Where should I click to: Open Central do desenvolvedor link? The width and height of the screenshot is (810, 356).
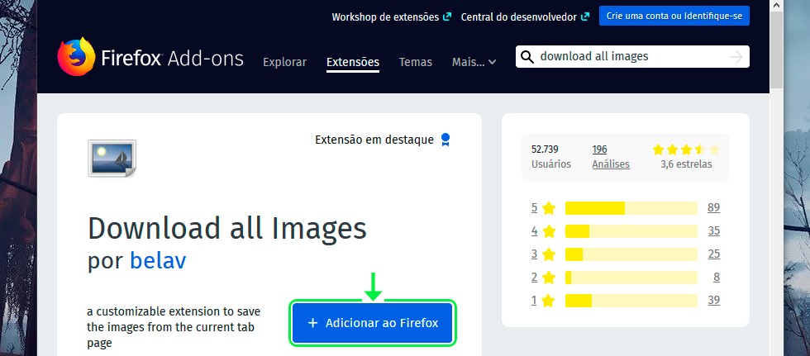[x=519, y=17]
